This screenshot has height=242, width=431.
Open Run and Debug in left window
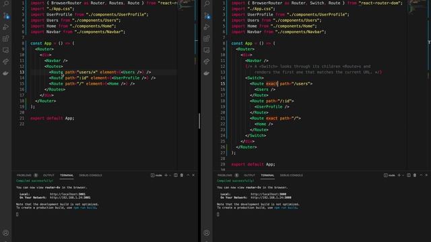click(x=6, y=27)
